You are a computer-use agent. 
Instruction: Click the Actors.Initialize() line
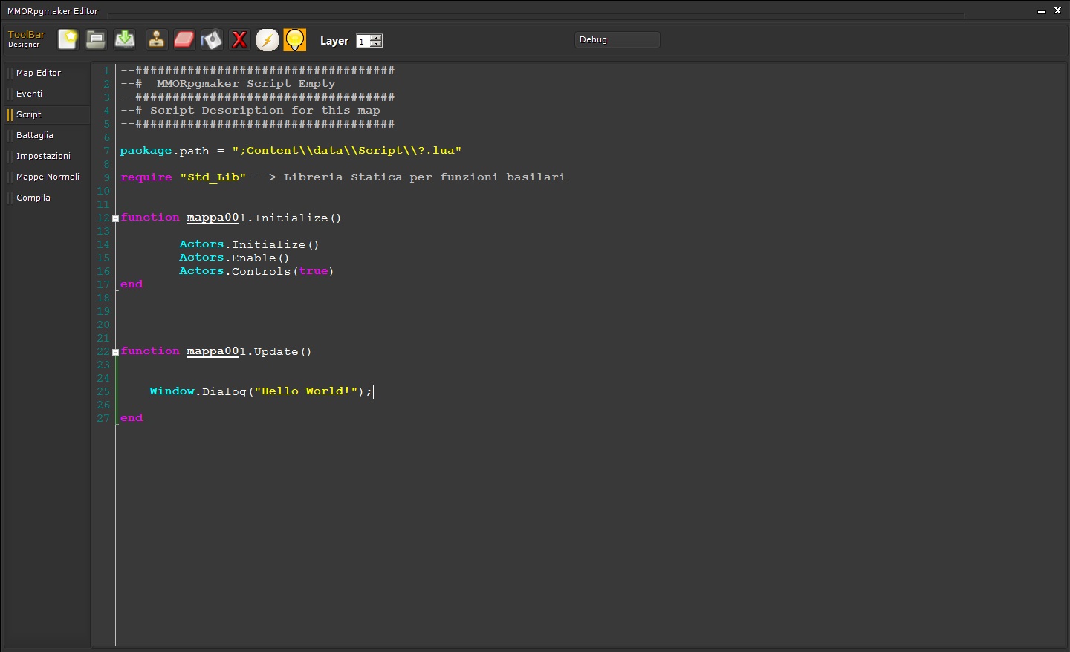(249, 244)
